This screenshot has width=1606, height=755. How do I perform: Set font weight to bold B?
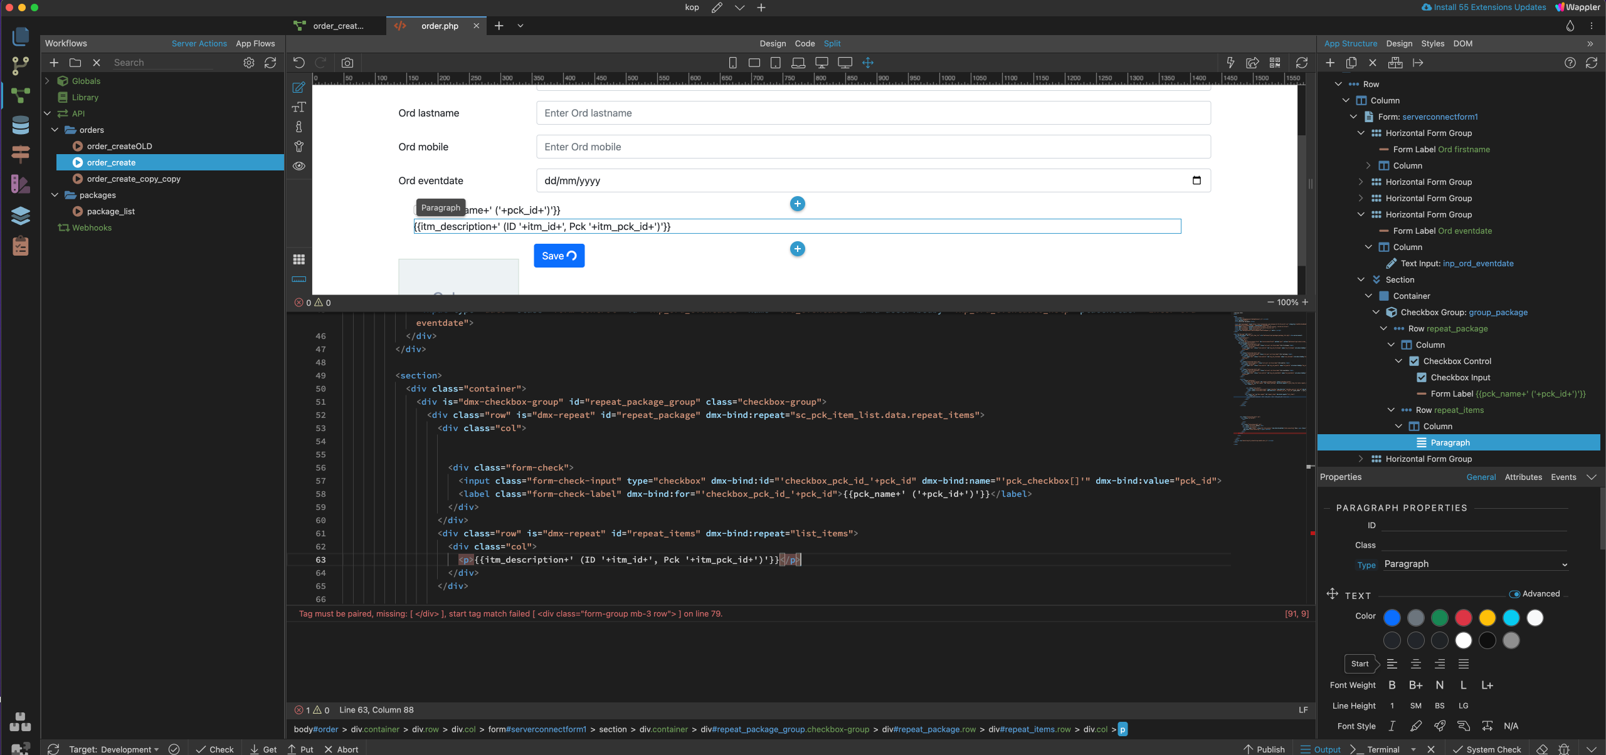pos(1392,685)
